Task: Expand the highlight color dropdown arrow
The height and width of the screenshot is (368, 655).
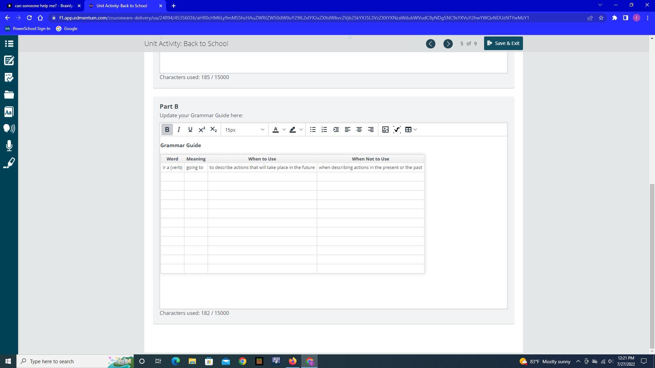Action: point(301,129)
